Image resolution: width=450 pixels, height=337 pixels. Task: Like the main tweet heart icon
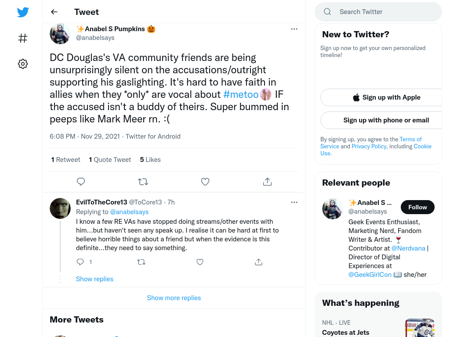pos(205,182)
